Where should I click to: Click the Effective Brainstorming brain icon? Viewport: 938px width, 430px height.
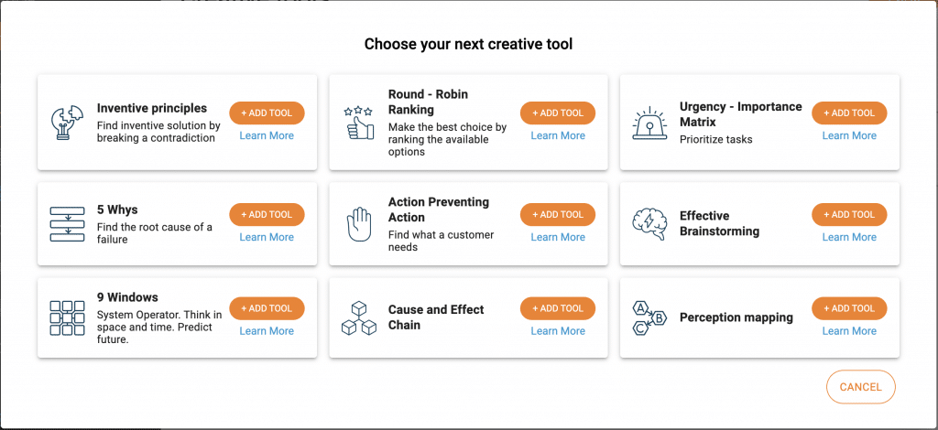pyautogui.click(x=649, y=224)
